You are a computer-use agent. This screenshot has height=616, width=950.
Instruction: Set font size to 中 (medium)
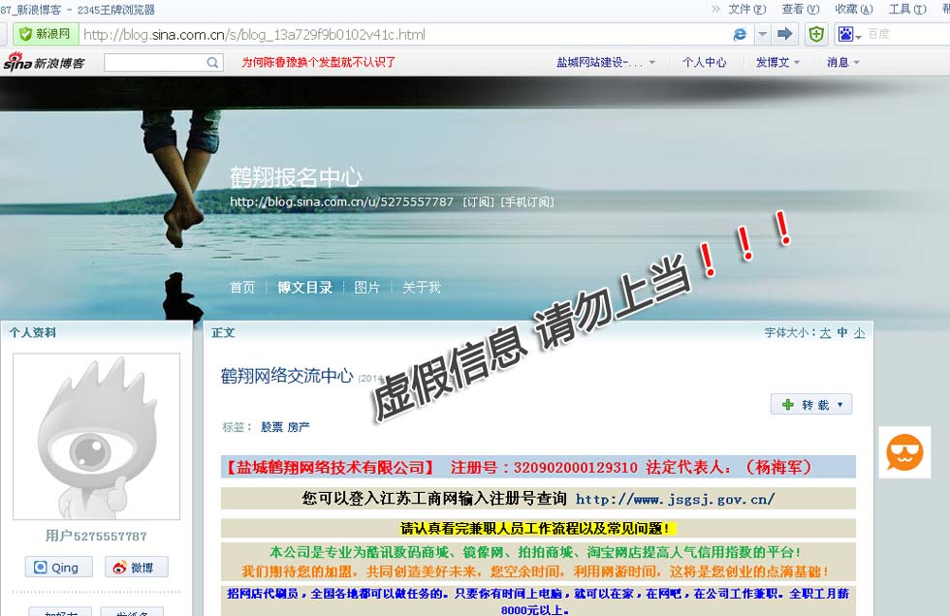coord(842,332)
